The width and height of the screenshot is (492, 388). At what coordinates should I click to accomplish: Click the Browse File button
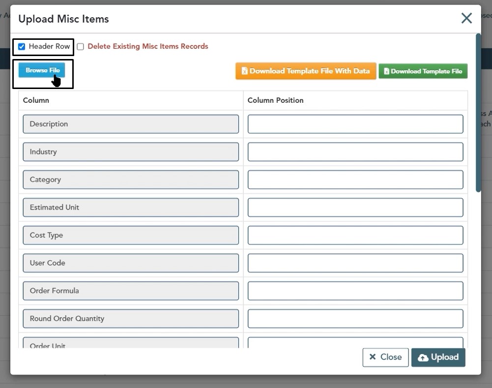(42, 70)
